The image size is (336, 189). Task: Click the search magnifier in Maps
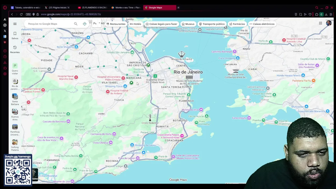coord(76,24)
